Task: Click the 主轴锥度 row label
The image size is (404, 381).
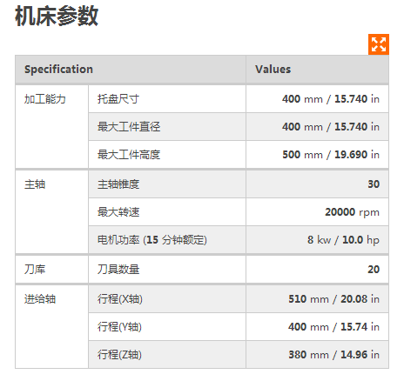Action: pyautogui.click(x=118, y=184)
